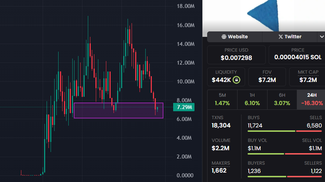This screenshot has height=182, width=325.
Task: Click the BUYS / SELLS ratio bar
Action: point(285,131)
